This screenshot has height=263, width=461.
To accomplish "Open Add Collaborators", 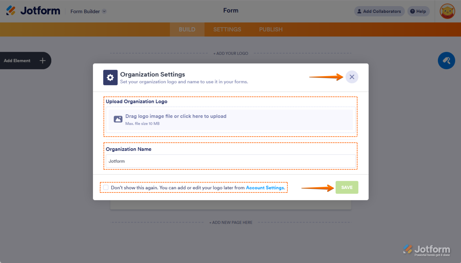I will [379, 11].
